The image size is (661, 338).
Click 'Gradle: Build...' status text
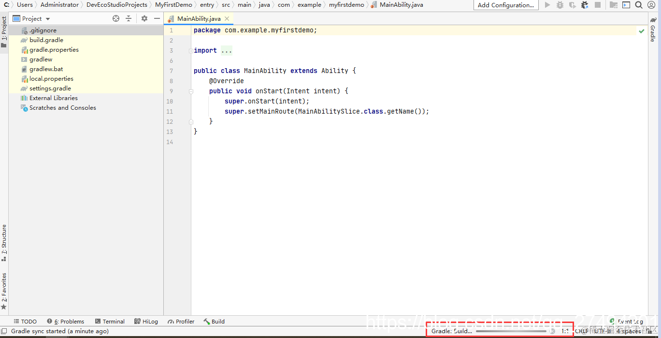451,331
